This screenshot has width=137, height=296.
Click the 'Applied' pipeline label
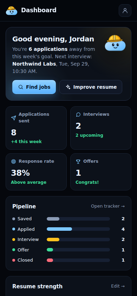click(26, 229)
